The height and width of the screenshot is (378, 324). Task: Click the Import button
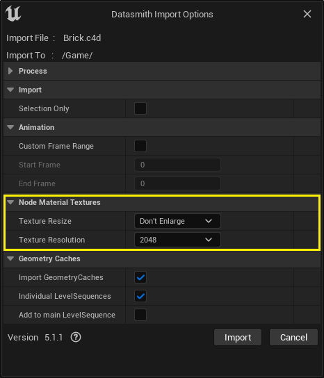coord(238,337)
